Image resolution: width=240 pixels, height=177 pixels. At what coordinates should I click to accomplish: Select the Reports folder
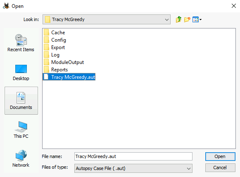pyautogui.click(x=56, y=70)
